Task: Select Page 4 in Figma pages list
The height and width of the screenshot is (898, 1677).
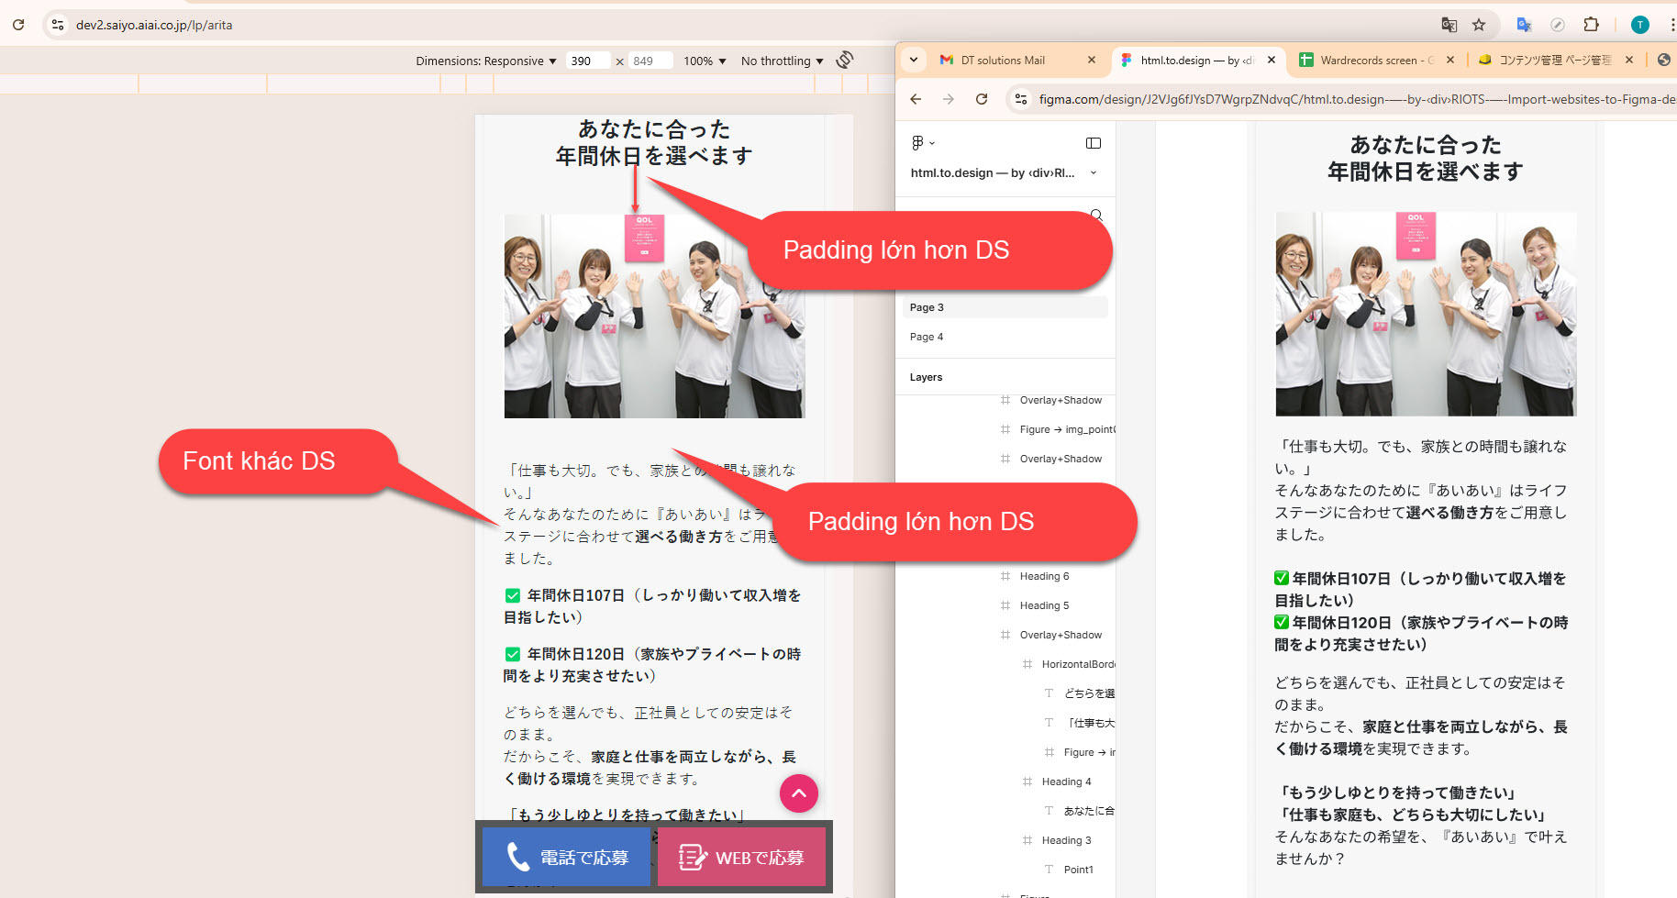Action: click(x=927, y=337)
